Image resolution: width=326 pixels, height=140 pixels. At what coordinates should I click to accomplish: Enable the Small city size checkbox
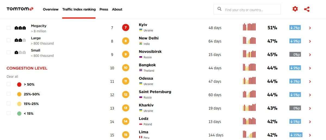pyautogui.click(x=8, y=52)
